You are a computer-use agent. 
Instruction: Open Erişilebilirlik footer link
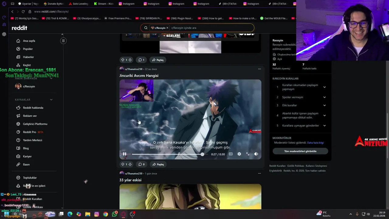click(276, 171)
